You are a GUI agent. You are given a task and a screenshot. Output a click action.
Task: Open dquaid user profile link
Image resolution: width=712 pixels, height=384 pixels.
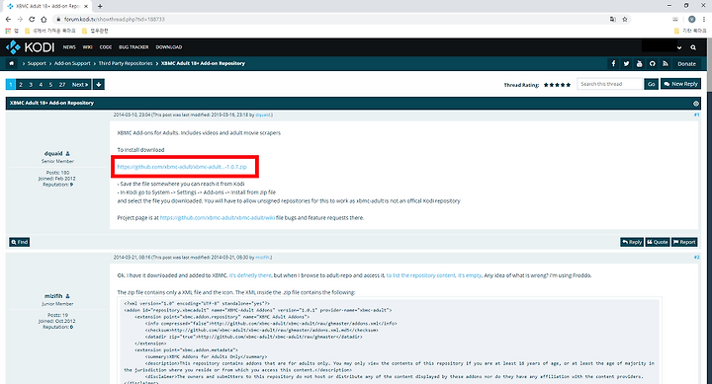coord(53,153)
